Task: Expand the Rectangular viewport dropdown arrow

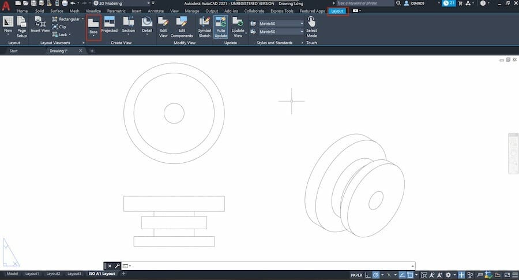Action: (82, 19)
